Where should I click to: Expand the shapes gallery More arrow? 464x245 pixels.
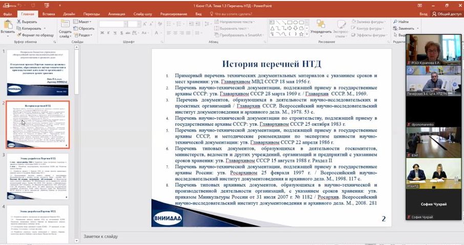(307, 34)
